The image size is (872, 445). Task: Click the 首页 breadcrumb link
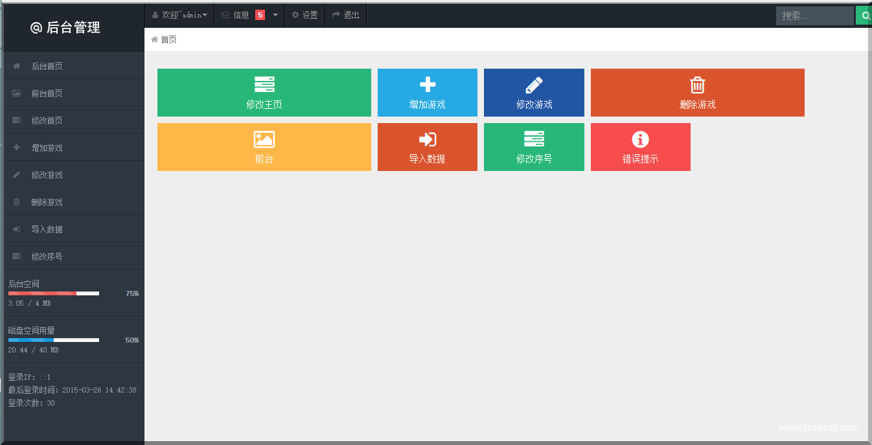(168, 40)
